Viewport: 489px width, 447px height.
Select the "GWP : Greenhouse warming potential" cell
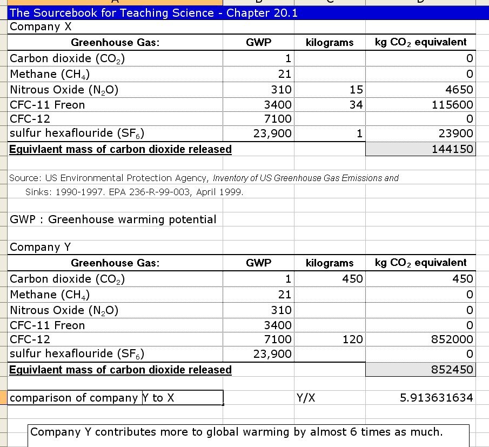(113, 219)
